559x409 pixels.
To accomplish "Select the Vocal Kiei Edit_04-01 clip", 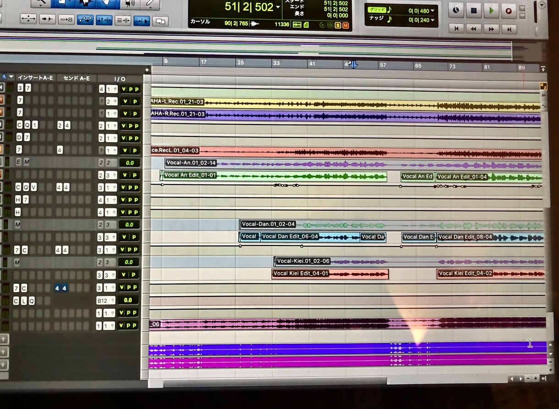I will pyautogui.click(x=330, y=273).
